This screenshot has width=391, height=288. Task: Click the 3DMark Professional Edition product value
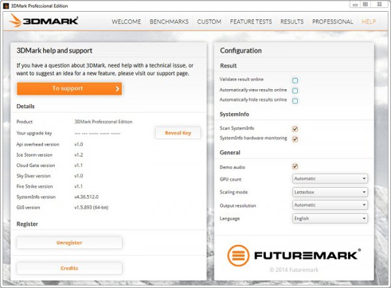coord(104,122)
